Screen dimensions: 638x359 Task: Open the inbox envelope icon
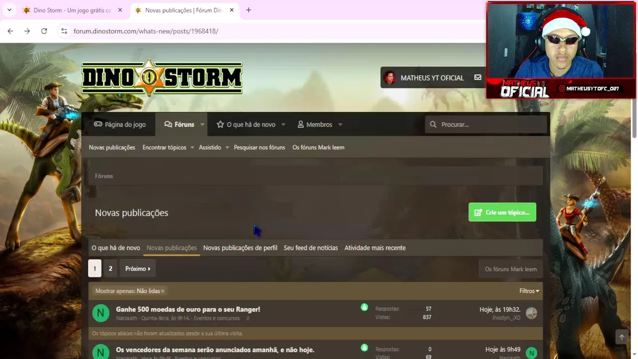point(478,78)
